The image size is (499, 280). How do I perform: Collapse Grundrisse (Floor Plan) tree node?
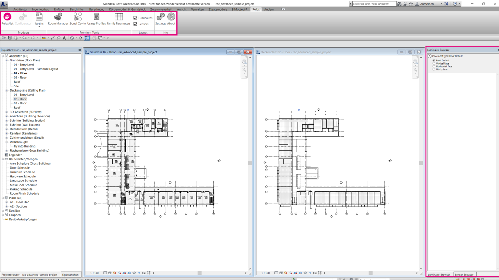pyautogui.click(x=6, y=60)
